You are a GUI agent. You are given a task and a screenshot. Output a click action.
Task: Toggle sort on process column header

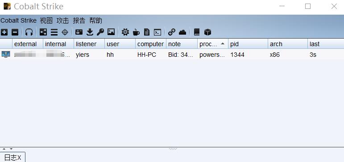pos(213,44)
